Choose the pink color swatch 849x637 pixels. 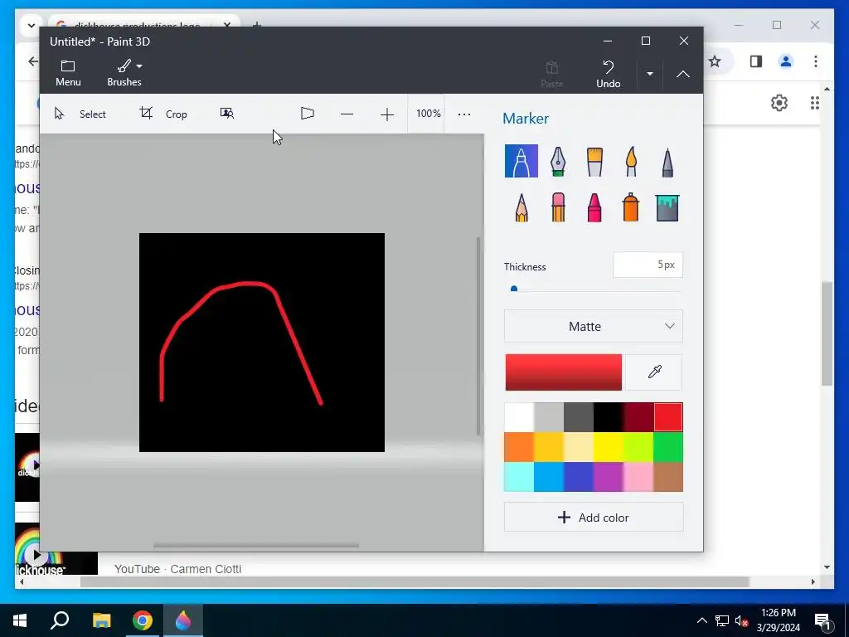[x=638, y=477]
